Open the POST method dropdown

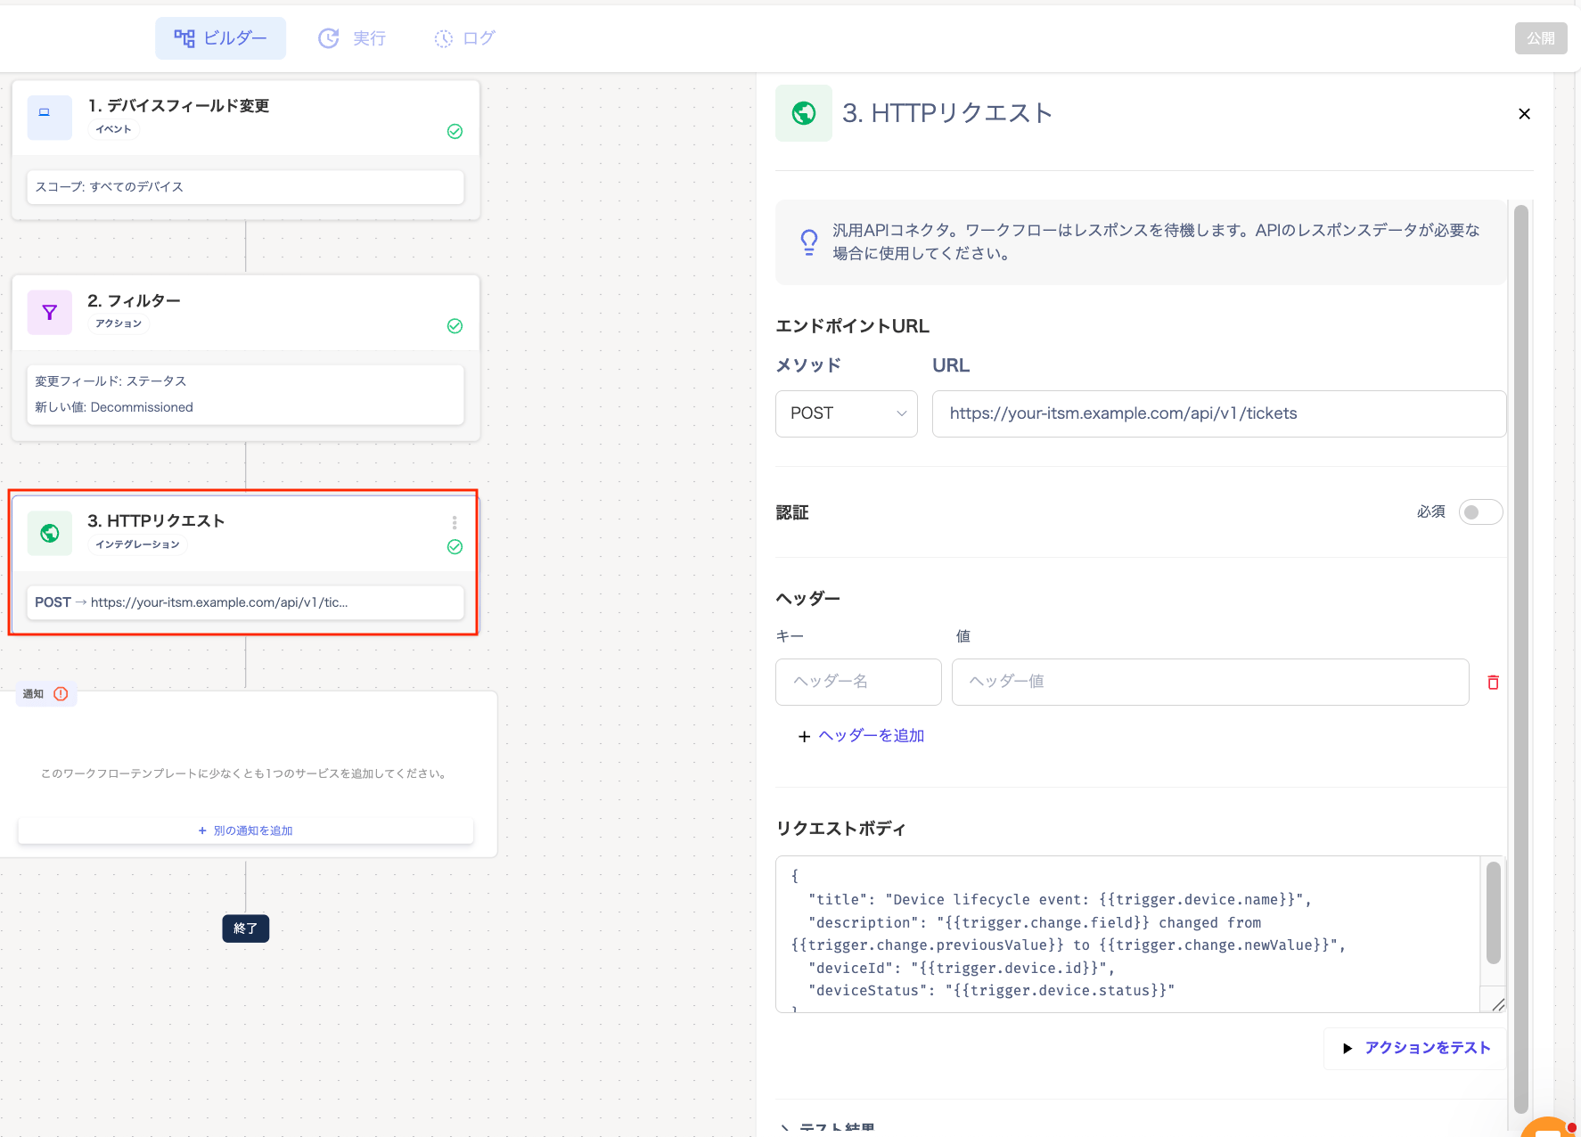[846, 413]
